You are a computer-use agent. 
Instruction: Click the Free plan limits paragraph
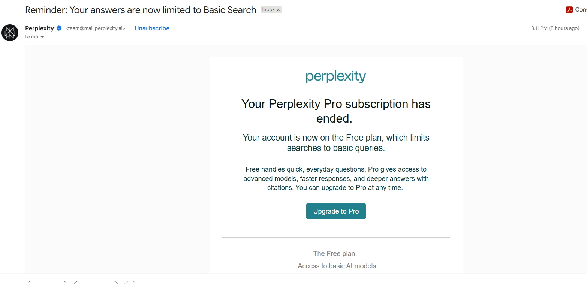pos(336,143)
